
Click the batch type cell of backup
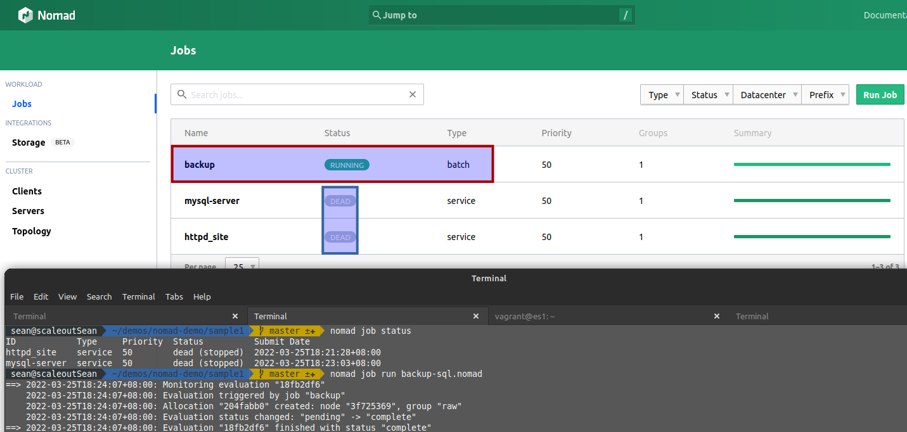[x=458, y=165]
